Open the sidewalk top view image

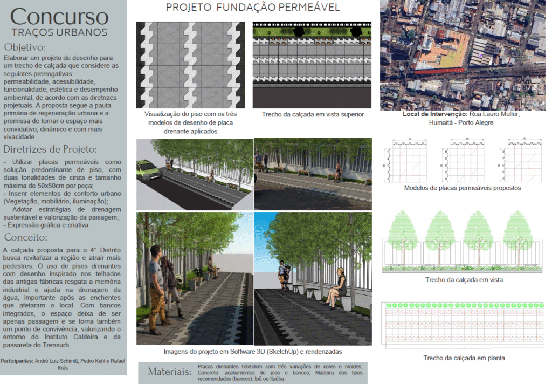click(312, 65)
